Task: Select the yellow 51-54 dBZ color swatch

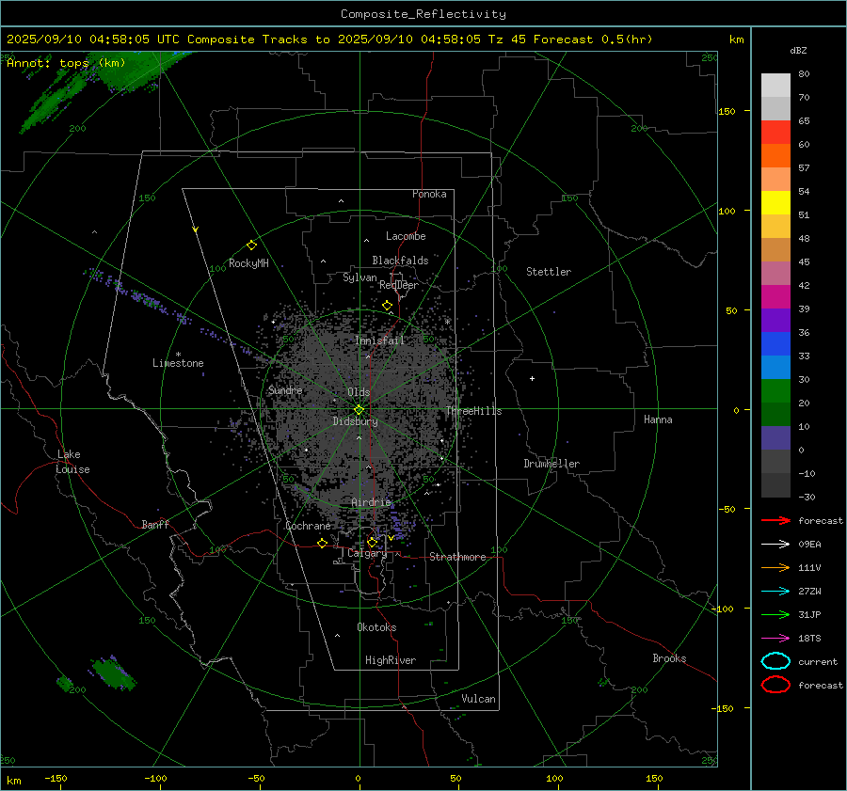Action: point(775,203)
